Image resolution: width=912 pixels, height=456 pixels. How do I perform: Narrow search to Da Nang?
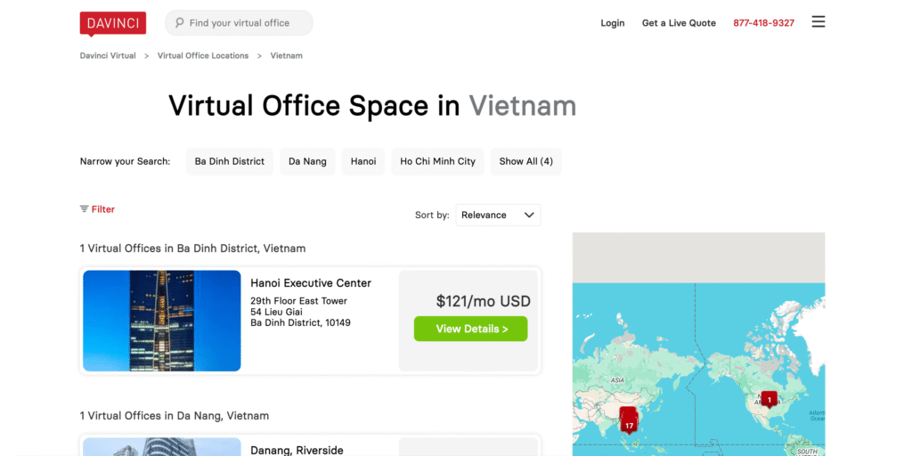pyautogui.click(x=307, y=162)
